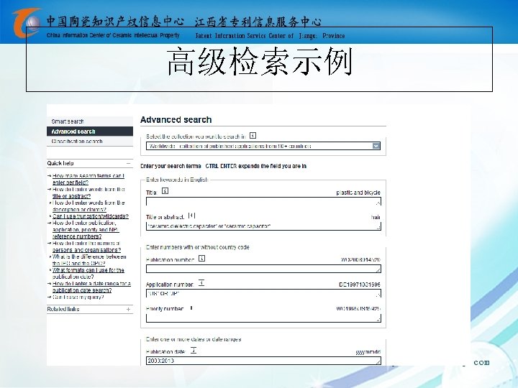Focus the Title input field
The image size is (518, 388).
pos(263,201)
